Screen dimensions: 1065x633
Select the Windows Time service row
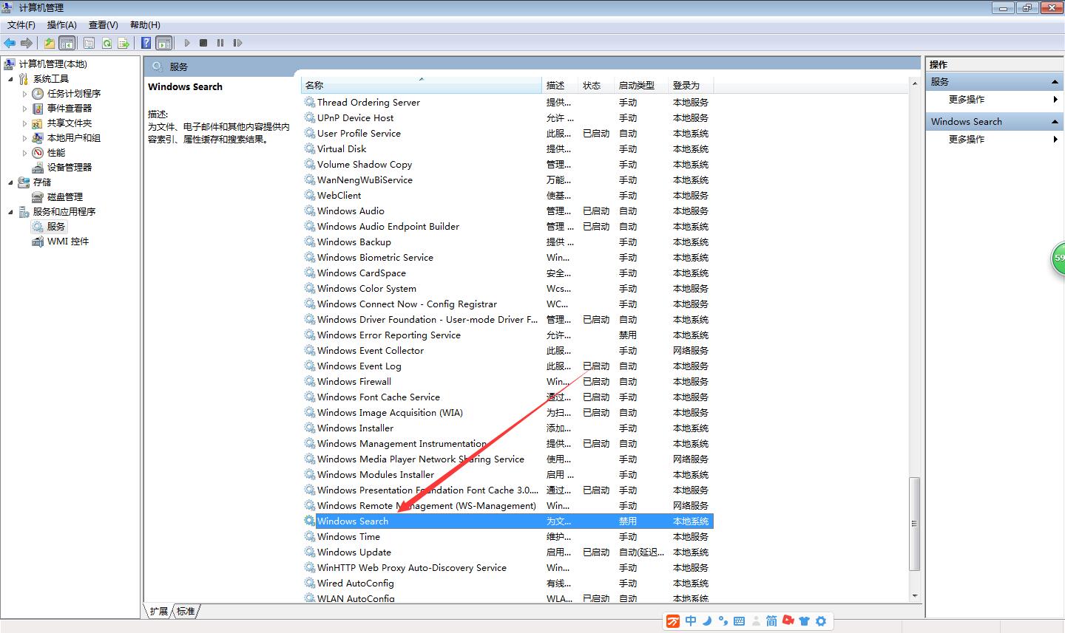coord(507,537)
